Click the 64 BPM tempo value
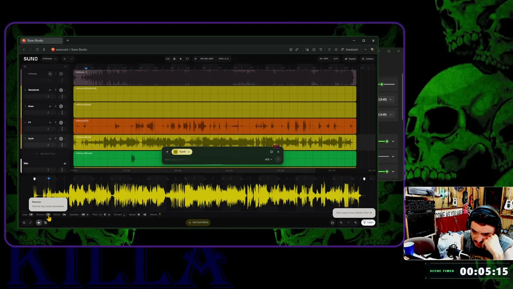This screenshot has height=289, width=513. (x=324, y=59)
